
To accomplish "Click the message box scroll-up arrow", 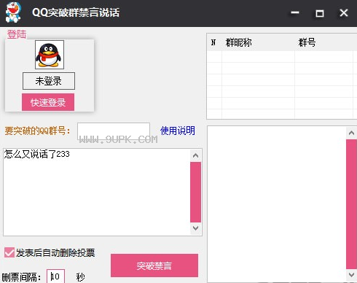I will coord(195,155).
